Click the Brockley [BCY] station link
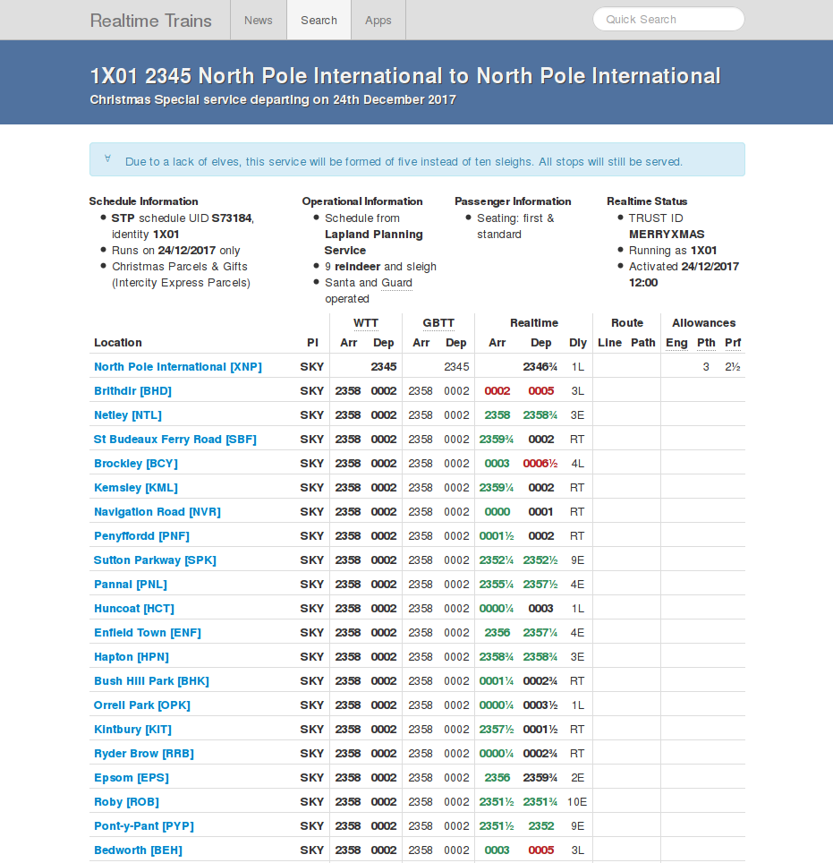The height and width of the screenshot is (863, 833). (x=135, y=464)
